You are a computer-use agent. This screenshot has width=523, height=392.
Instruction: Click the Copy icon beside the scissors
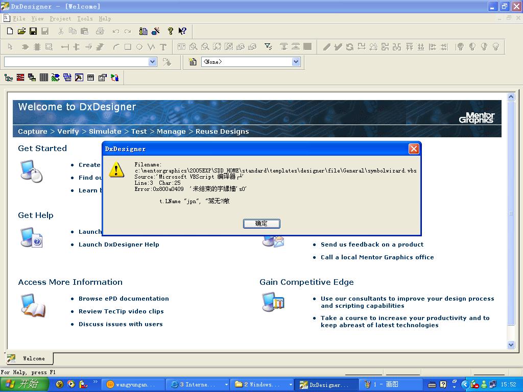click(x=73, y=31)
